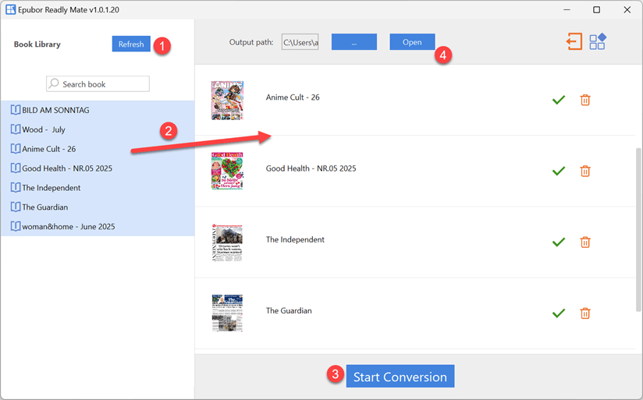Click the Open output folder button
The width and height of the screenshot is (643, 400).
point(412,42)
